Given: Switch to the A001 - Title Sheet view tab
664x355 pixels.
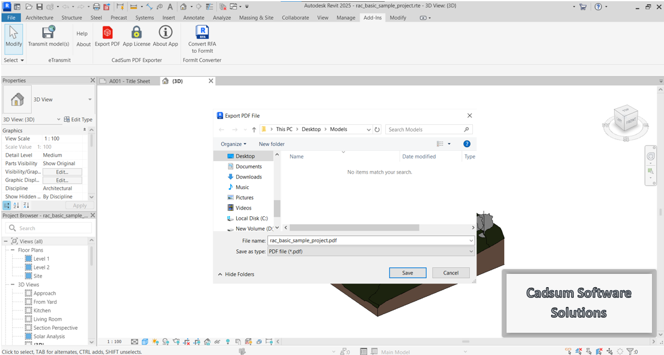Looking at the screenshot, I should pyautogui.click(x=129, y=81).
